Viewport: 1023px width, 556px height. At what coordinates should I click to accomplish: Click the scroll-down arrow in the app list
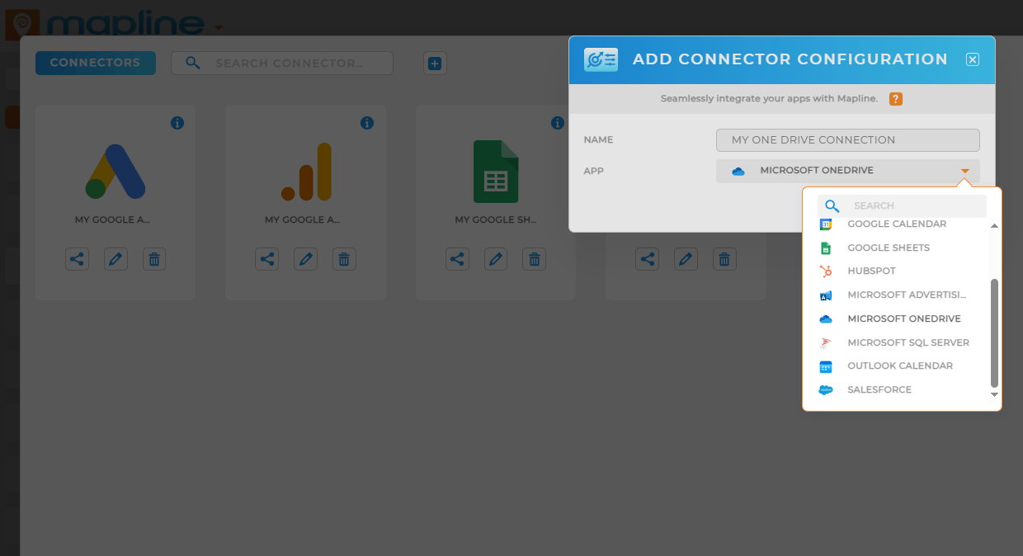point(993,394)
